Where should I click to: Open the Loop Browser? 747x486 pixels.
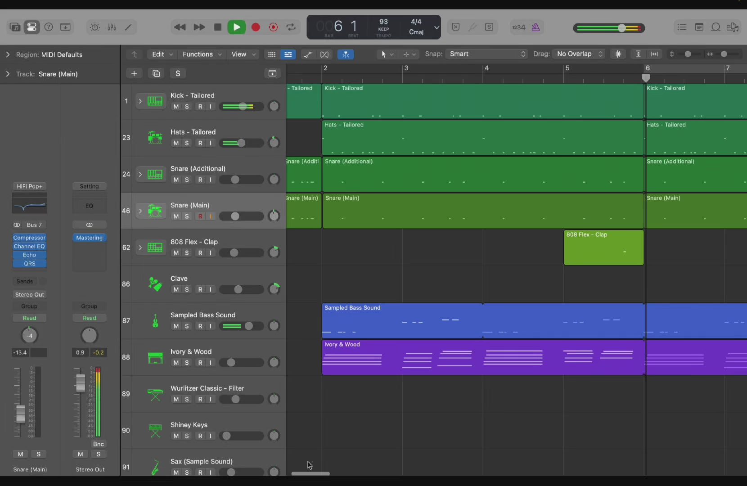tap(715, 27)
